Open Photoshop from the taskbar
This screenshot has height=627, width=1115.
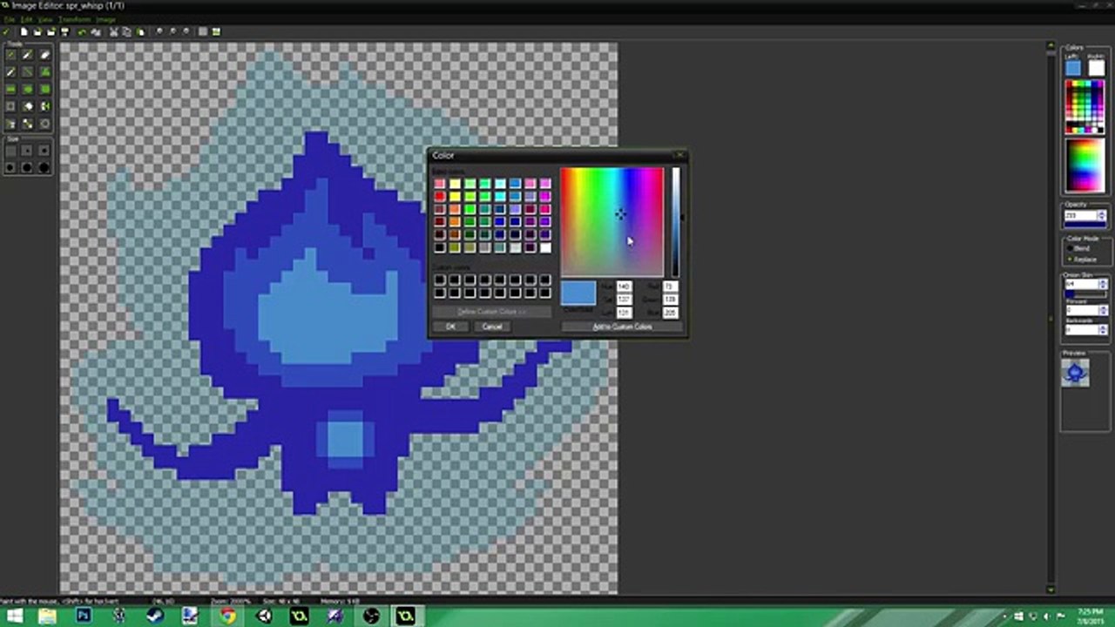[x=84, y=617]
